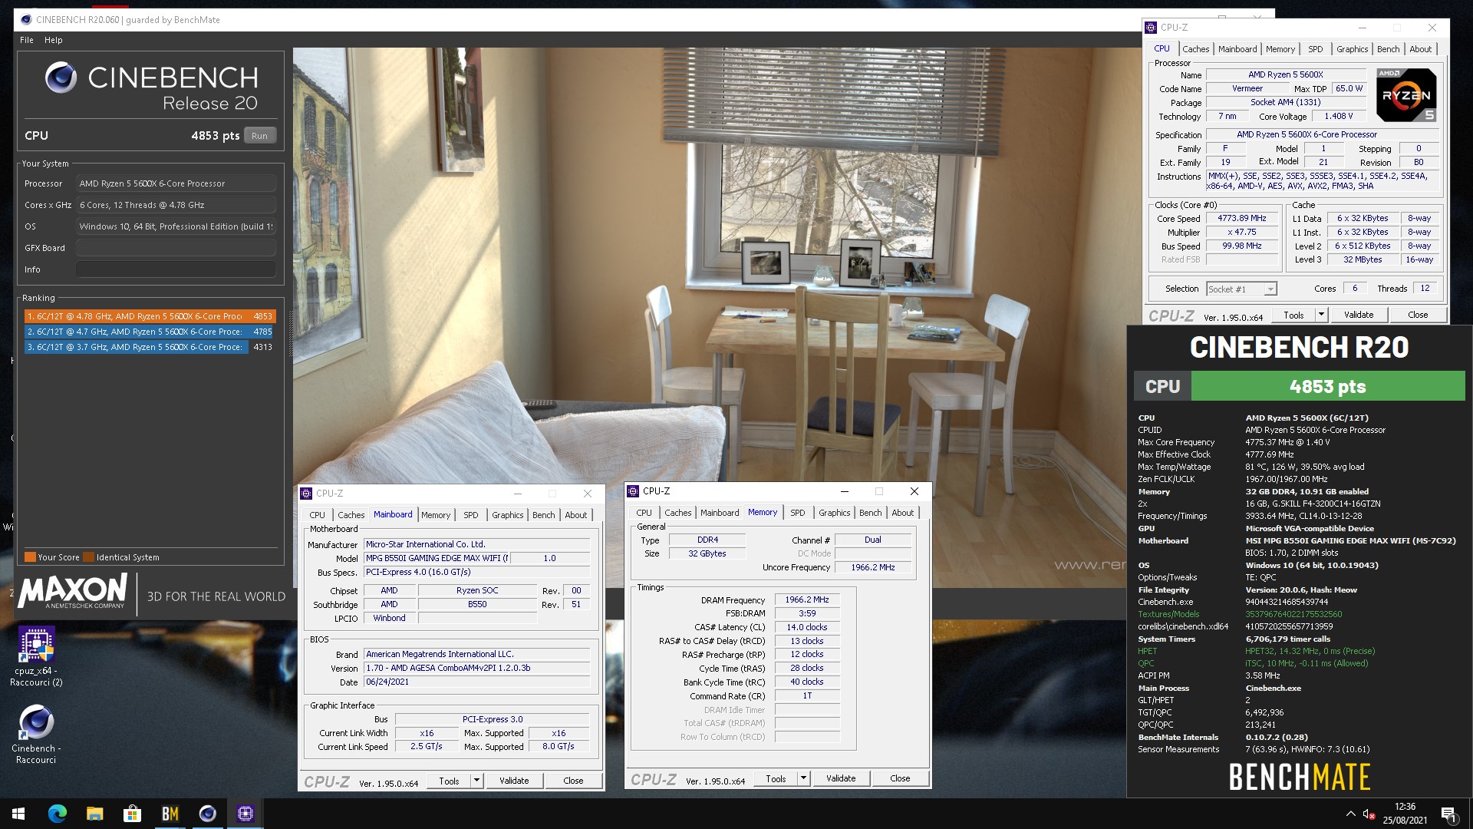Image resolution: width=1473 pixels, height=829 pixels.
Task: Click the Identical System legend swatch
Action: tap(88, 557)
